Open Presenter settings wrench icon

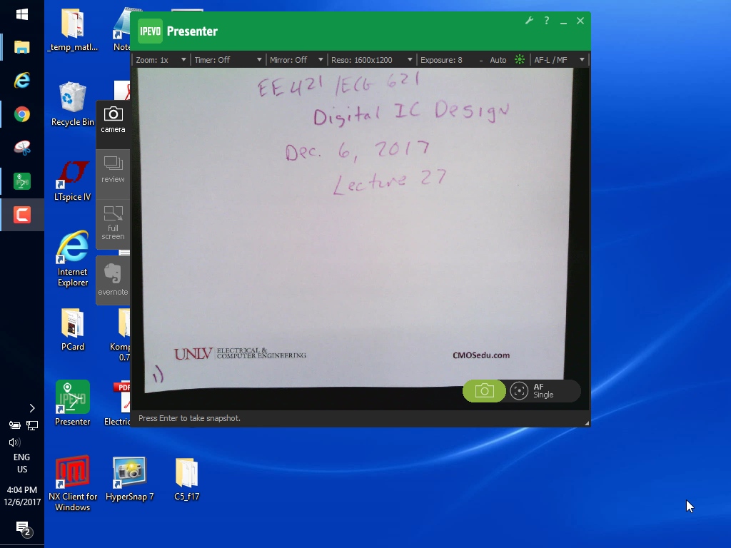coord(529,21)
